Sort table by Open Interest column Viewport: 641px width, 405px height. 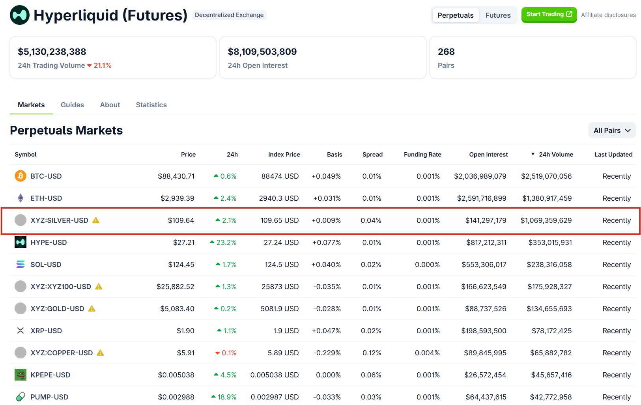[x=488, y=155]
